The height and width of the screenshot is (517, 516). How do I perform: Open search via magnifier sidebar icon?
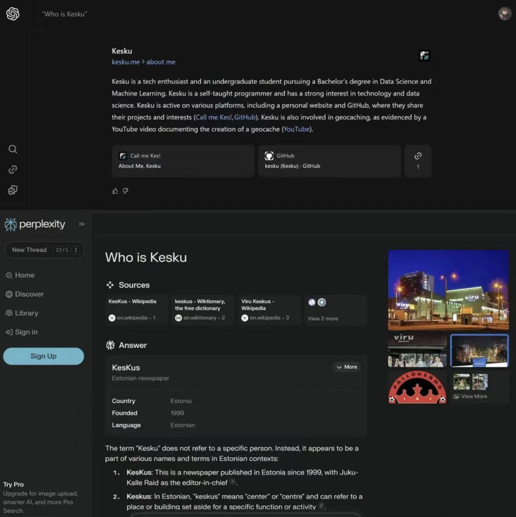[x=13, y=149]
